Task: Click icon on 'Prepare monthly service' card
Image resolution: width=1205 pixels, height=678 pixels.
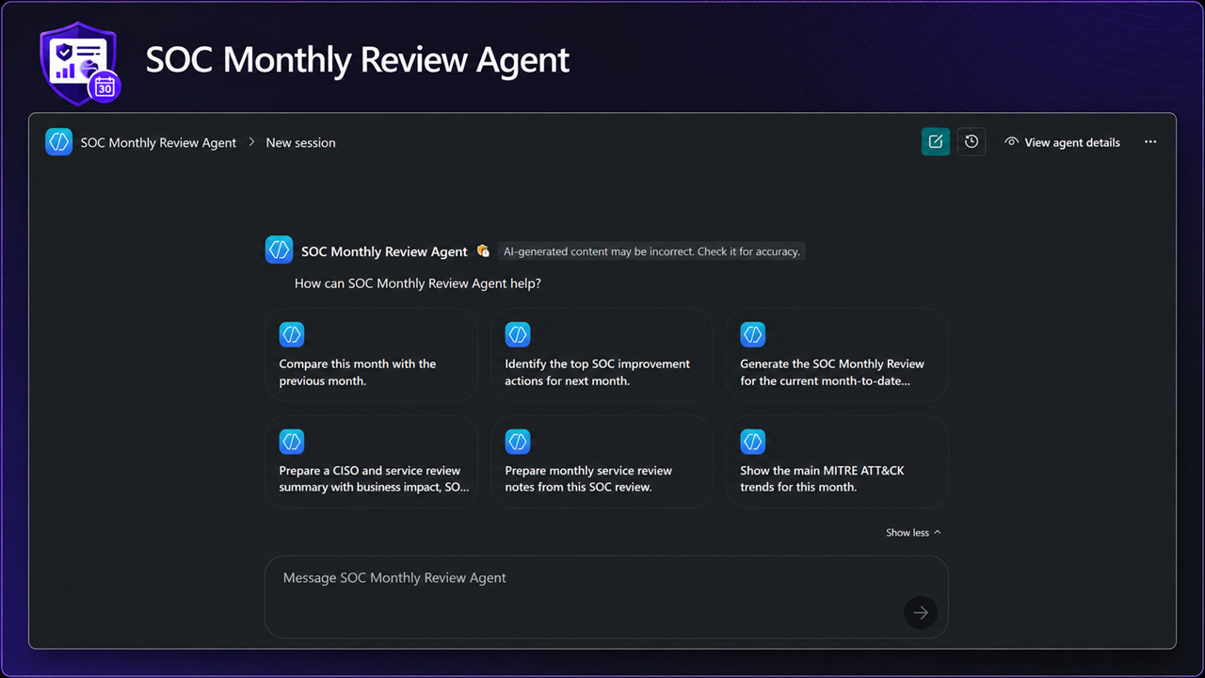Action: coord(518,441)
